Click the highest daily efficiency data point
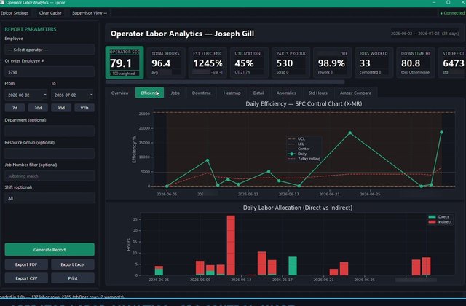Screen dimensions: 466x306 tap(441, 132)
